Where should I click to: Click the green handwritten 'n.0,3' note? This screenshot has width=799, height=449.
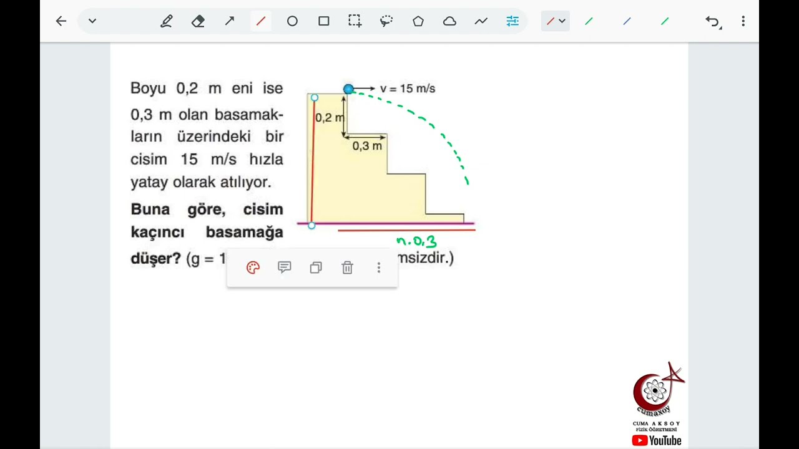coord(416,241)
